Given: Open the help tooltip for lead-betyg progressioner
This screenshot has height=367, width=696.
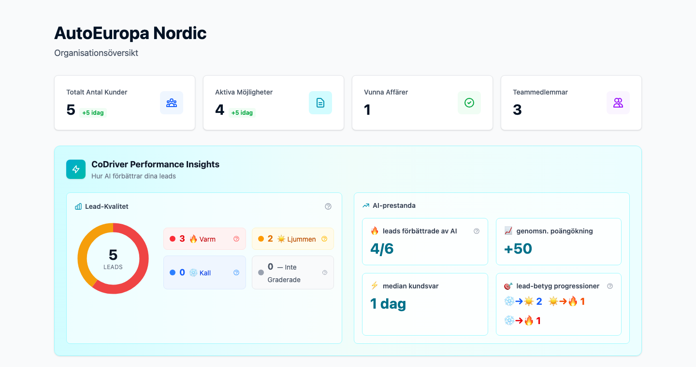Looking at the screenshot, I should click(609, 285).
